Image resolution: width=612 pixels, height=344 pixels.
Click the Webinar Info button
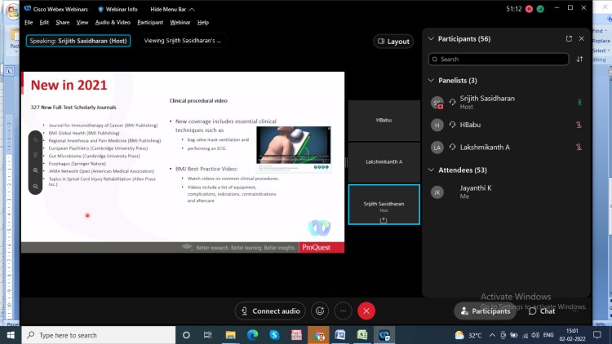coord(118,9)
